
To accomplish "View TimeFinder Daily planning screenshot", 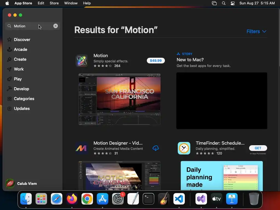I will tap(221, 176).
